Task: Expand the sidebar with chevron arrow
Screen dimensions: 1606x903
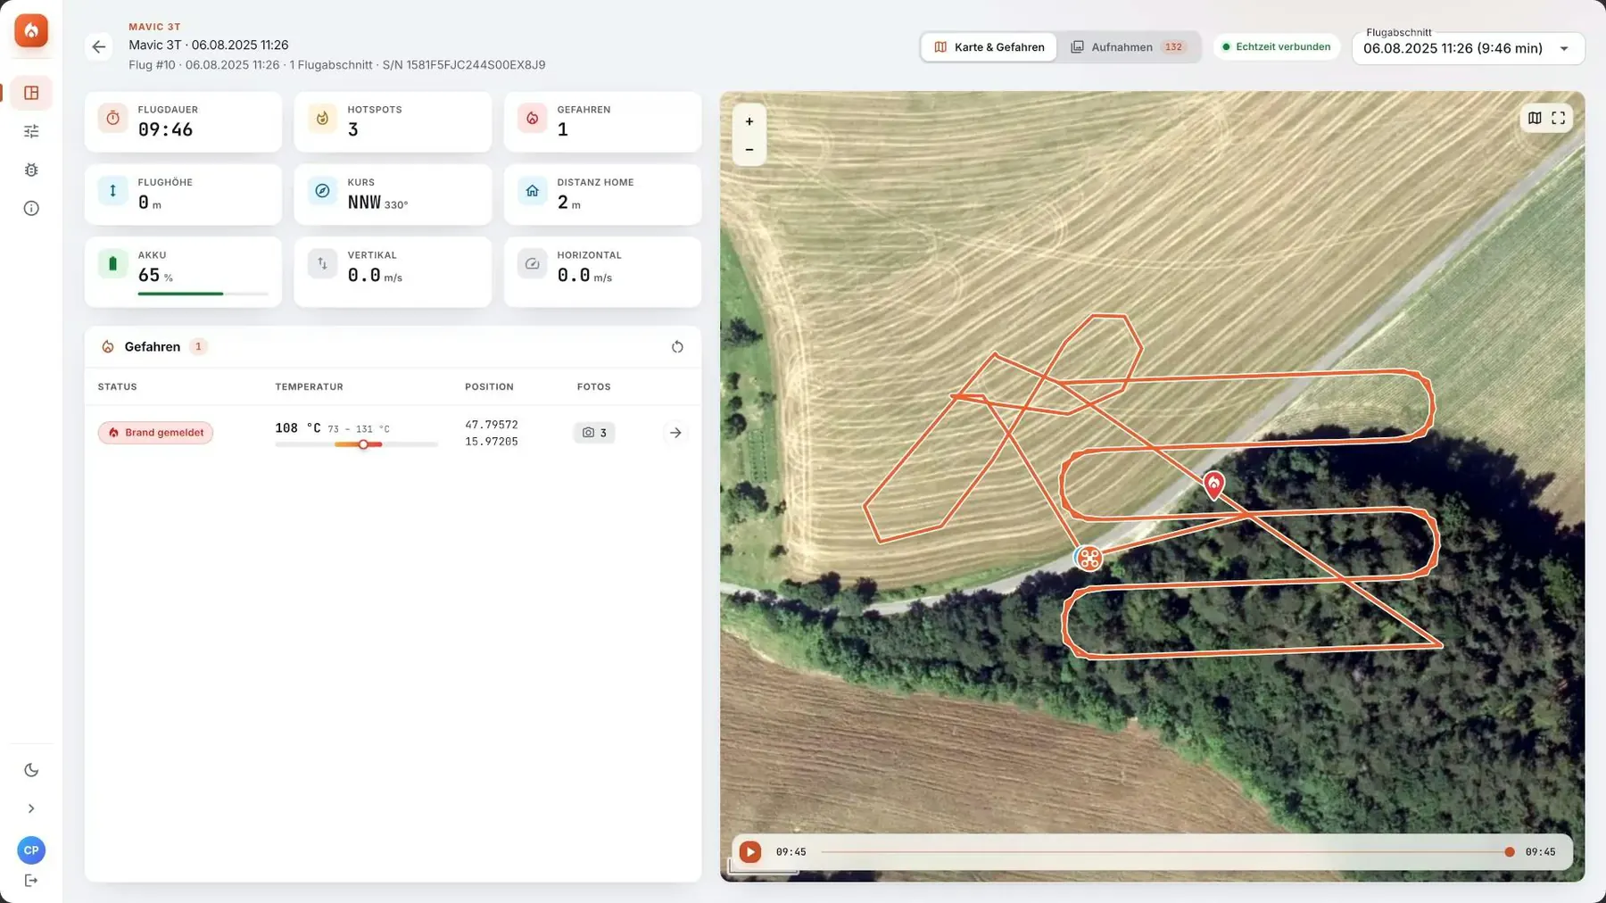Action: click(x=31, y=808)
